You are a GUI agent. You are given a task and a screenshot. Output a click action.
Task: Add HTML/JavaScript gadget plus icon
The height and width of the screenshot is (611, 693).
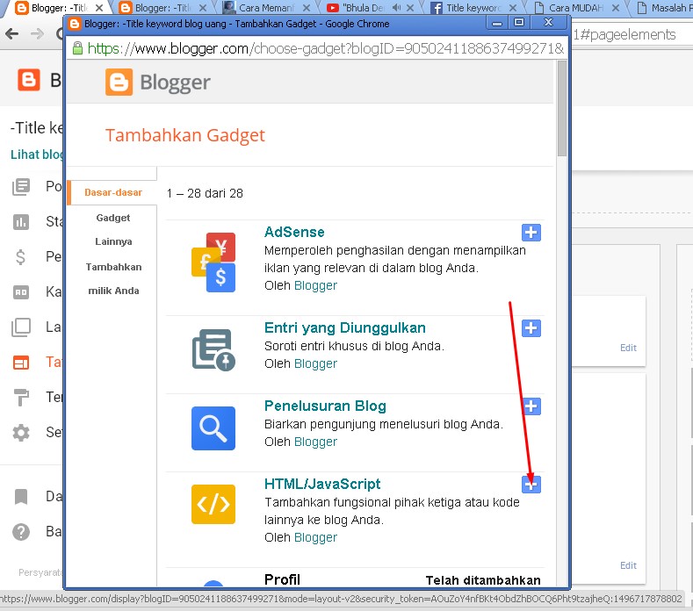coord(531,485)
